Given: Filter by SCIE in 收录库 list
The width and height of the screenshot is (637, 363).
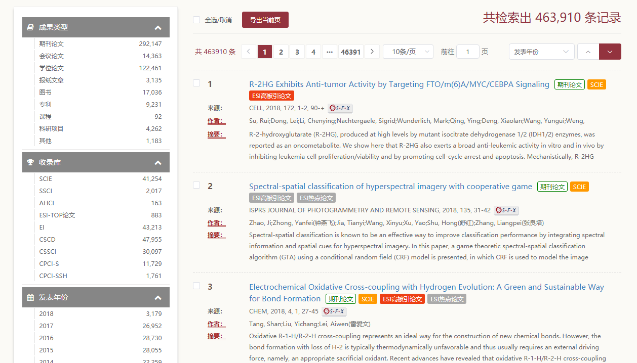Looking at the screenshot, I should point(46,179).
